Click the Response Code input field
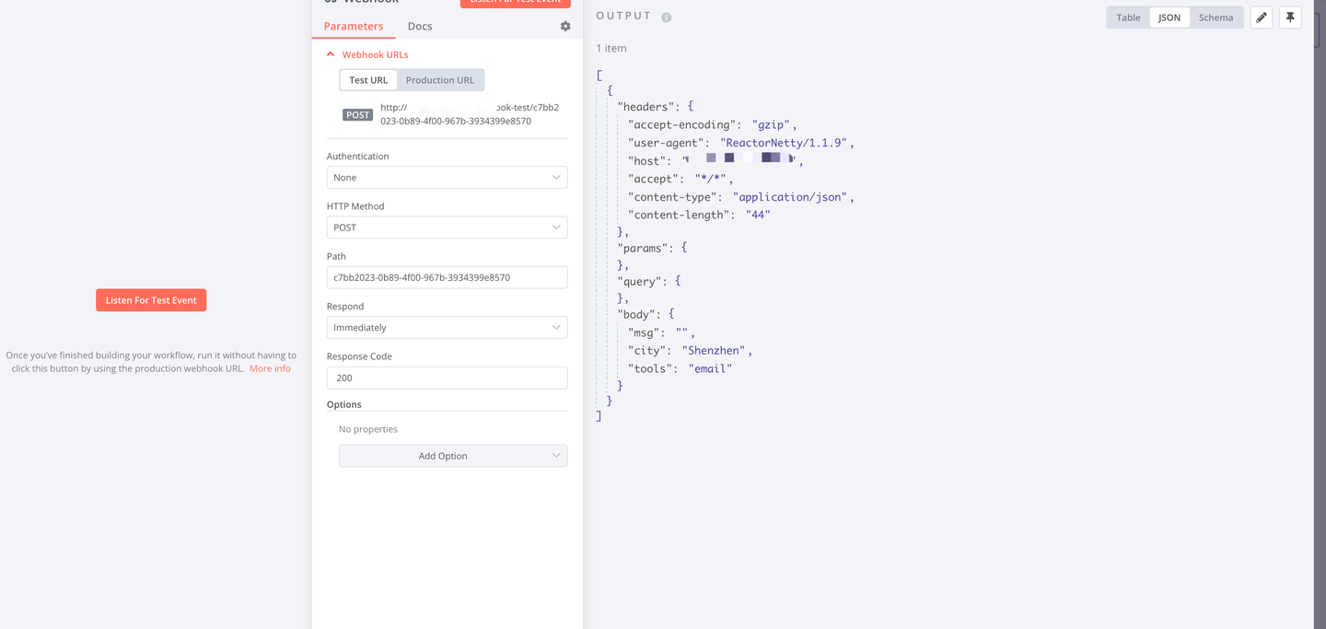 pos(447,378)
